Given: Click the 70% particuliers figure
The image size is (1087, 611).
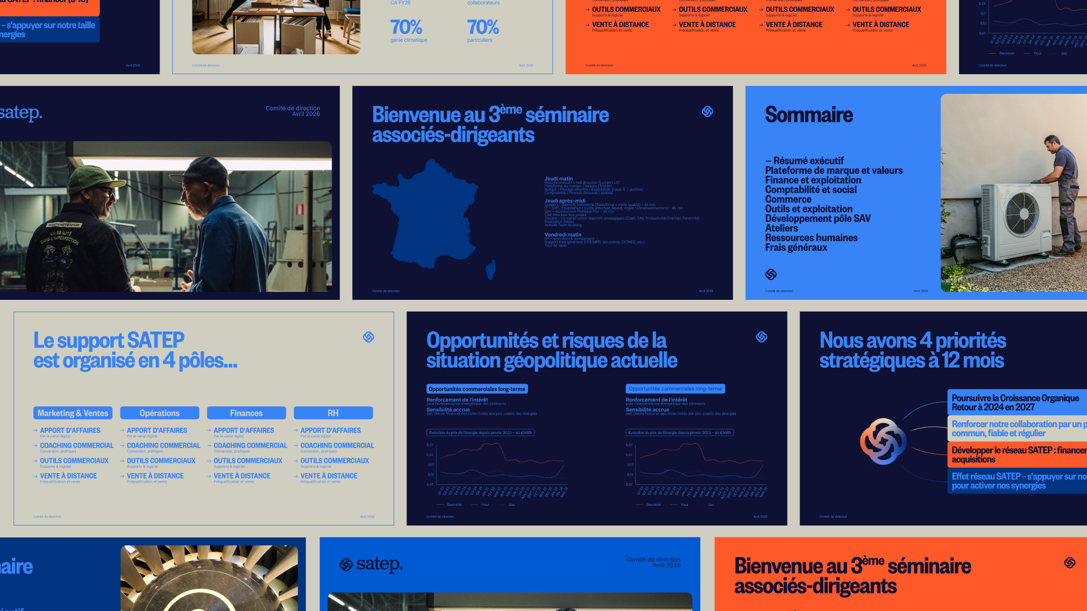Looking at the screenshot, I should pyautogui.click(x=483, y=27).
